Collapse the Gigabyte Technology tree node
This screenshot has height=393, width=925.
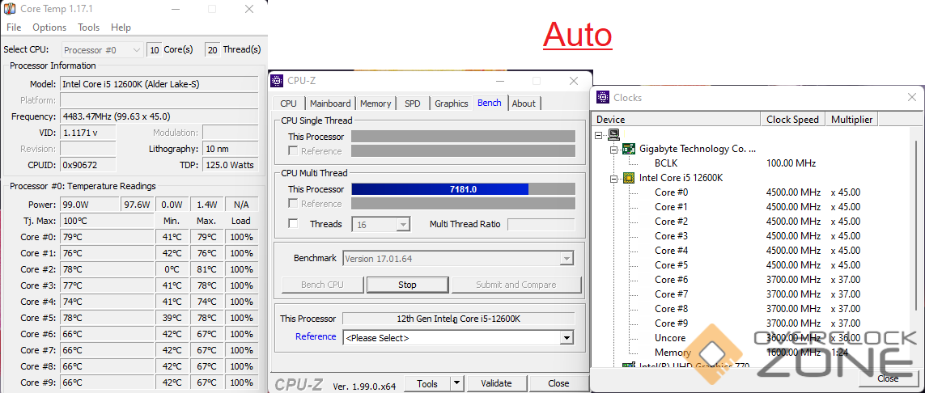[x=613, y=150]
